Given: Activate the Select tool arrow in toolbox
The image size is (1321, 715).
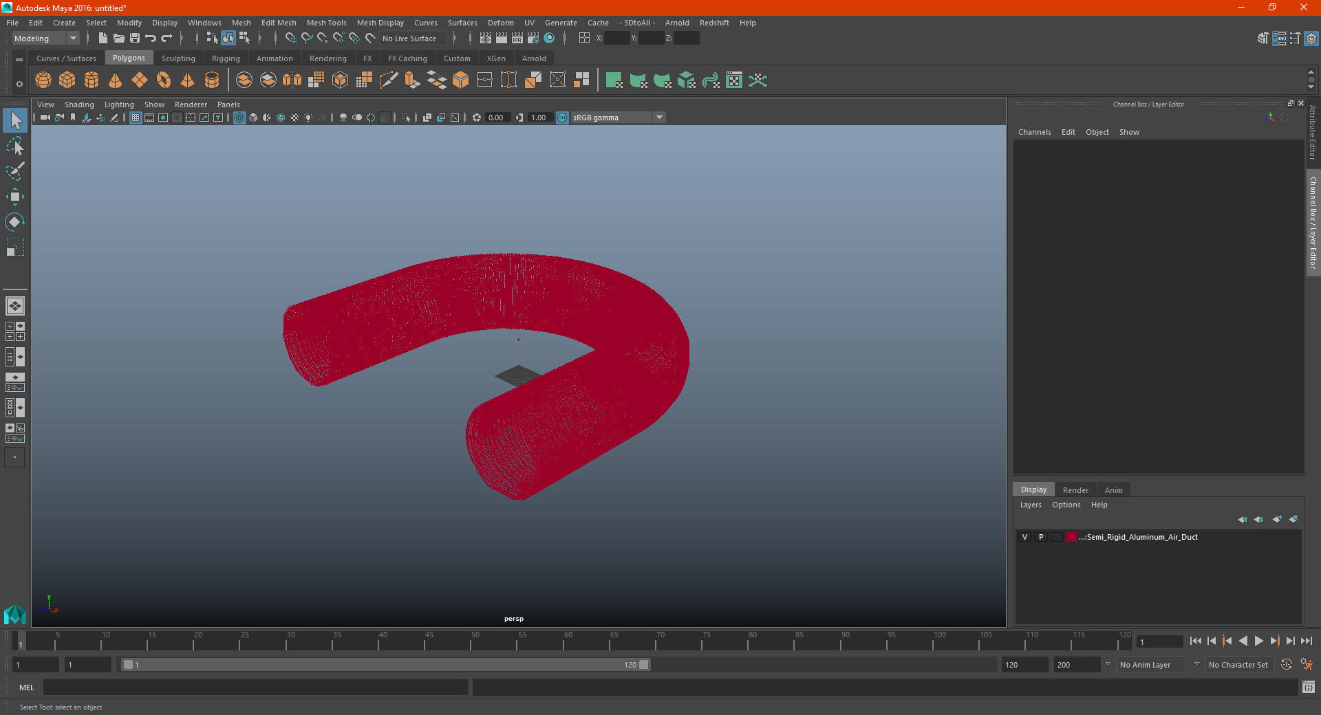Looking at the screenshot, I should click(15, 121).
